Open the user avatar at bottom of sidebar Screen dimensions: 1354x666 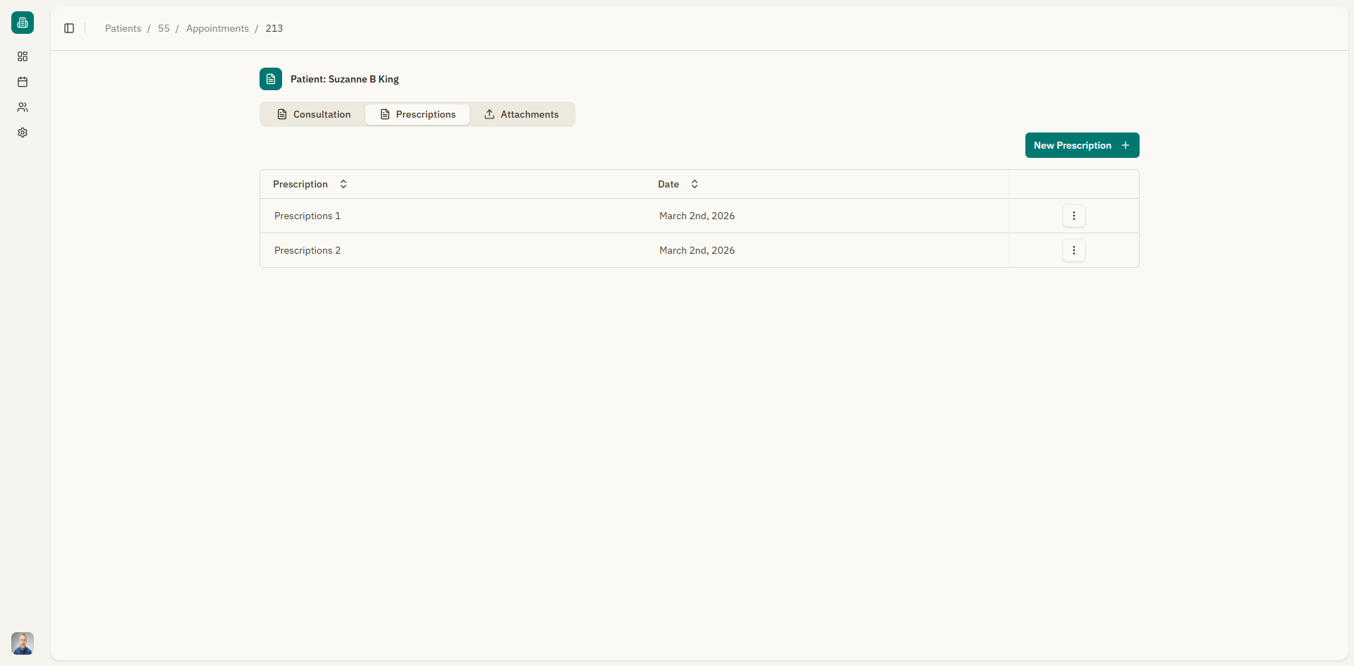(x=23, y=643)
